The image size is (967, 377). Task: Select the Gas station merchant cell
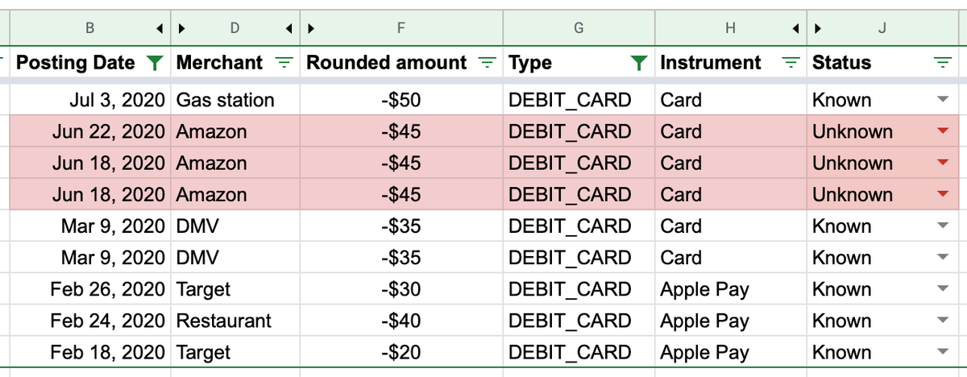coord(235,100)
